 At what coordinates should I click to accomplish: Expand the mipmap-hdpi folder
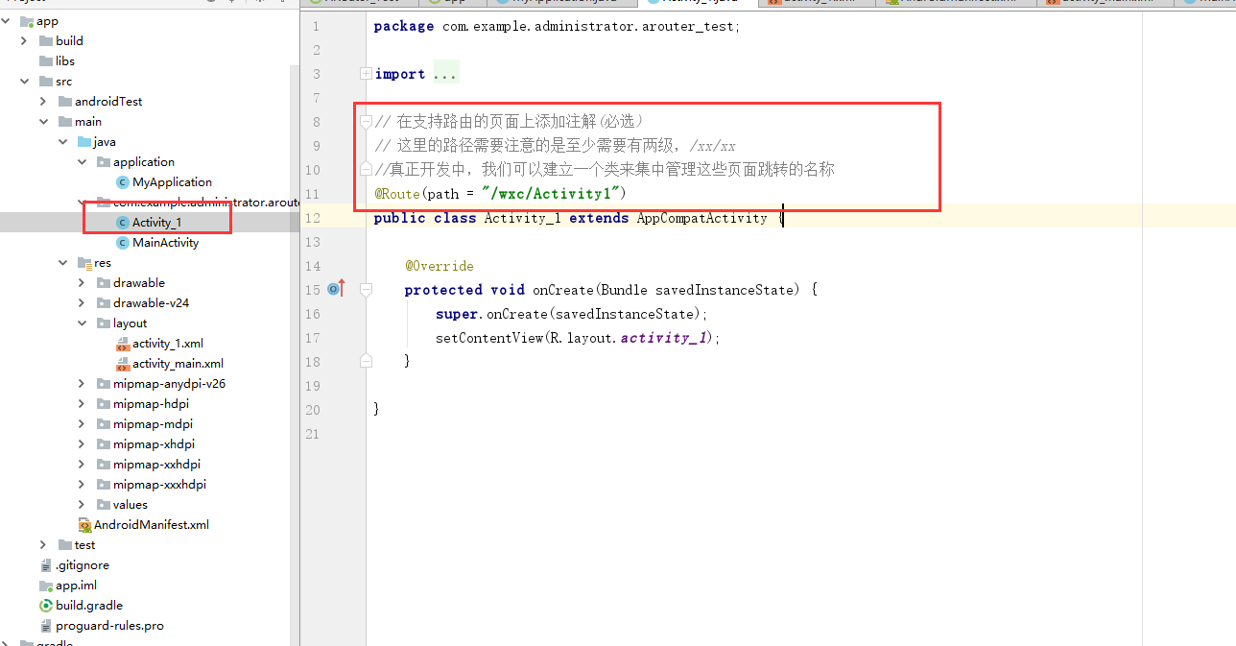click(82, 404)
